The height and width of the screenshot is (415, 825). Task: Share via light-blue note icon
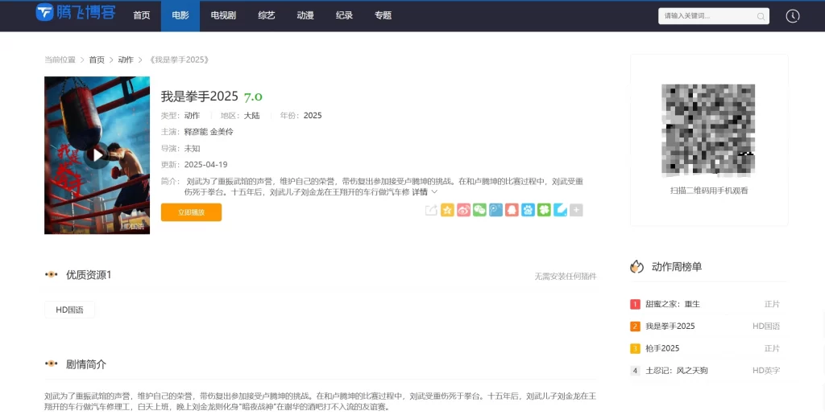point(561,210)
